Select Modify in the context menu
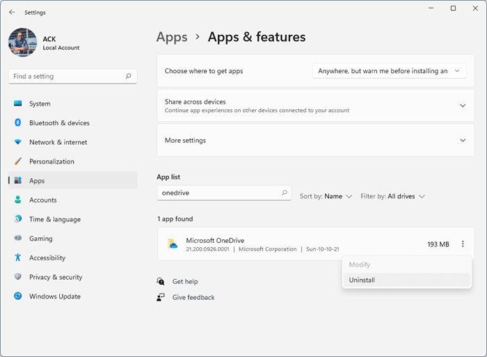The width and height of the screenshot is (487, 357). (x=360, y=264)
